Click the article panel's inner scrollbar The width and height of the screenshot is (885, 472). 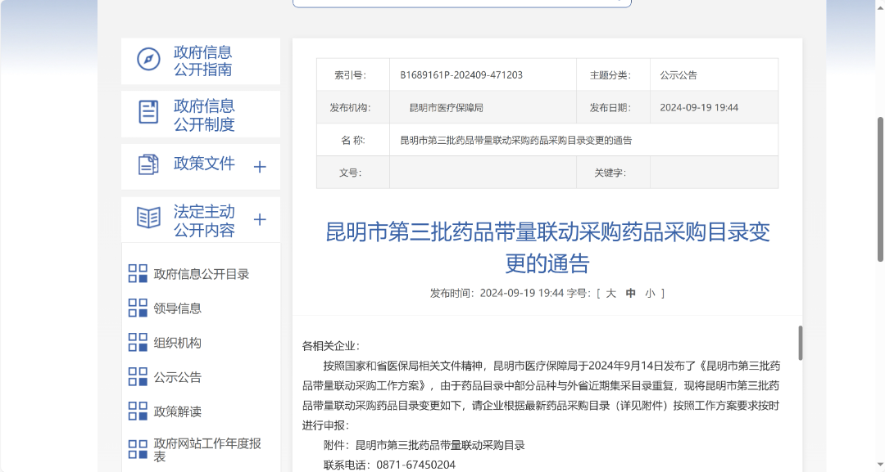pyautogui.click(x=800, y=343)
